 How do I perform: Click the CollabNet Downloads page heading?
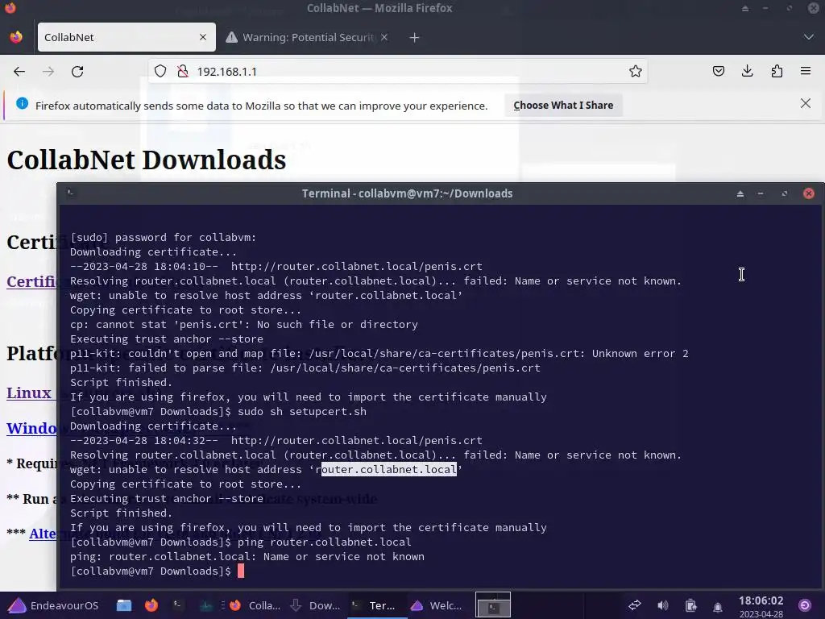click(x=147, y=160)
